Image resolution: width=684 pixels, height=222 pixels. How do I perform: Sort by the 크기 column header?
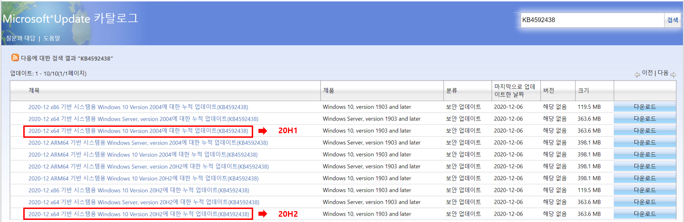click(x=583, y=91)
